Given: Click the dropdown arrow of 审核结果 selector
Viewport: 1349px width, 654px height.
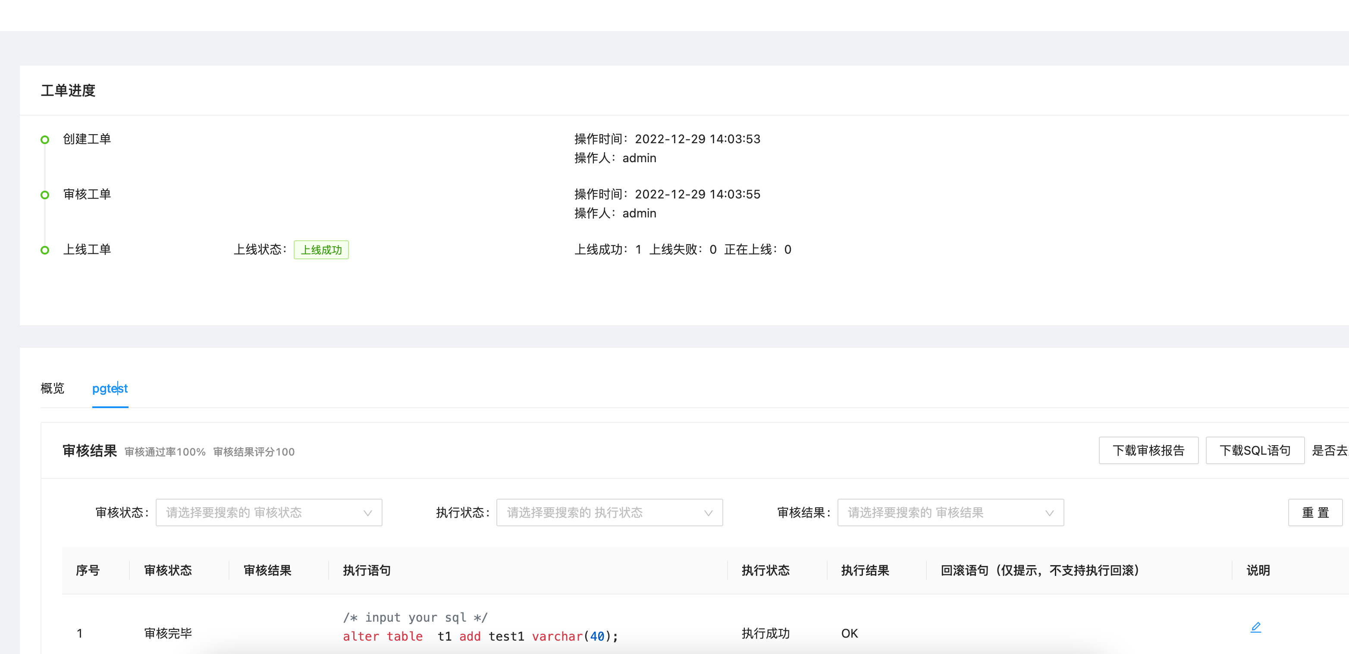Looking at the screenshot, I should tap(1049, 513).
